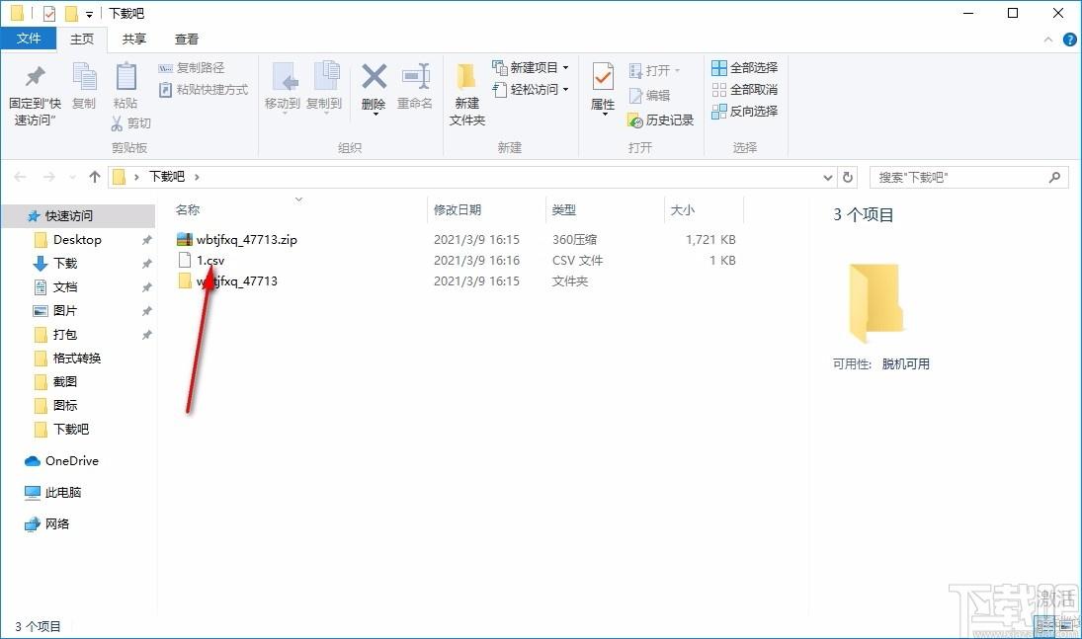Click the Up one level arrow
The image size is (1082, 639).
click(x=95, y=177)
